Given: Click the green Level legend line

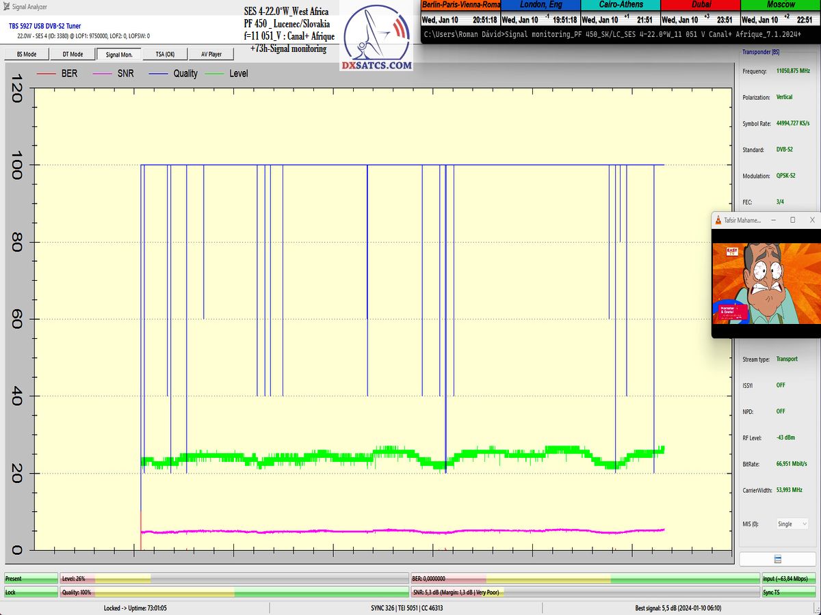Looking at the screenshot, I should [x=215, y=73].
